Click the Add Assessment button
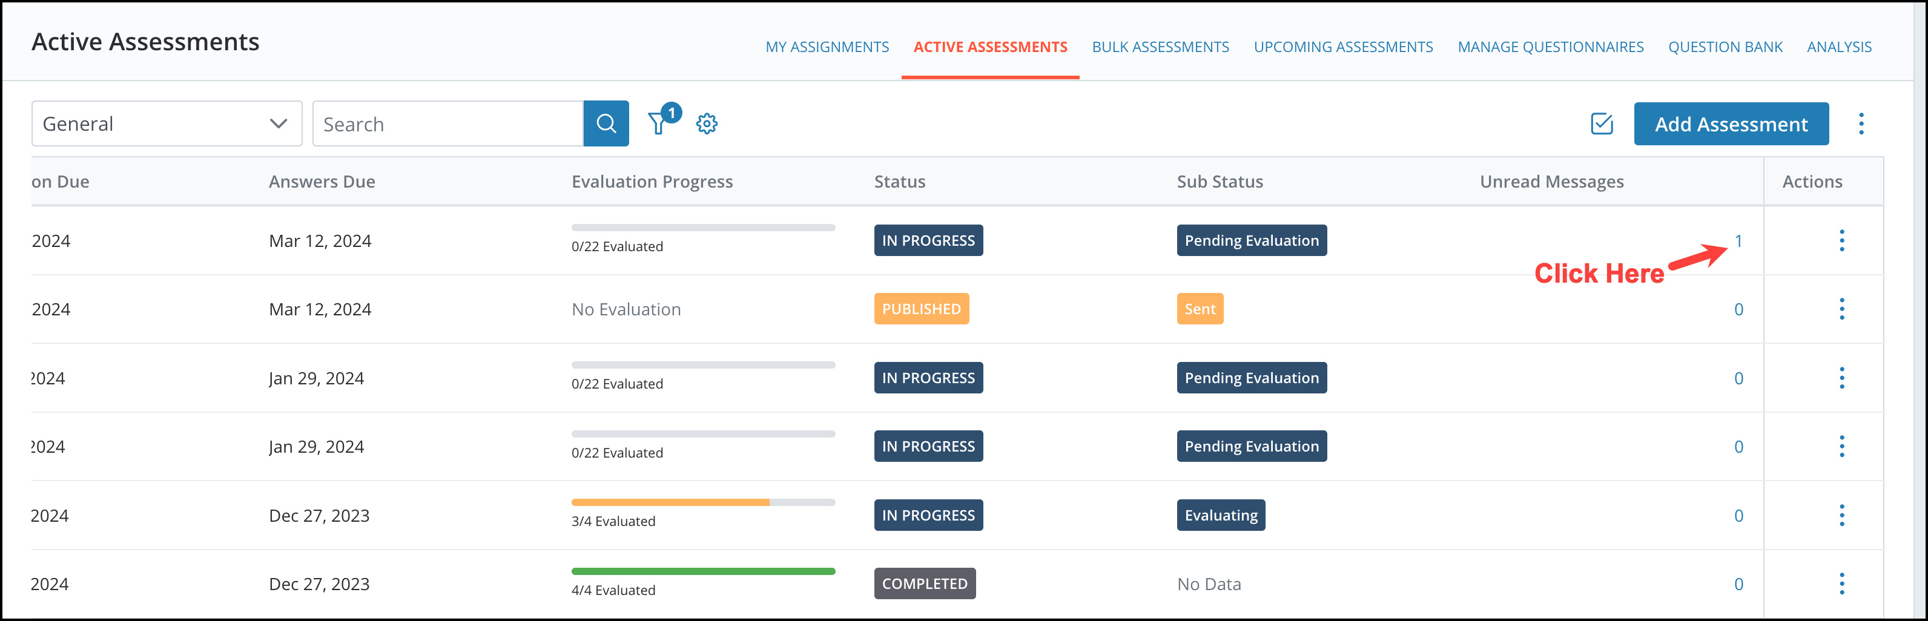Screen dimensions: 1928x621 coord(1731,123)
